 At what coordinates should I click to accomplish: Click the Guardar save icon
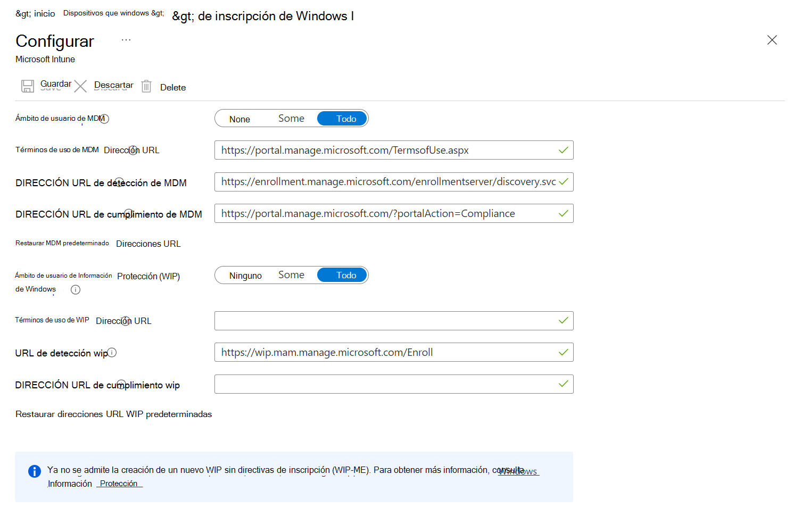click(28, 86)
